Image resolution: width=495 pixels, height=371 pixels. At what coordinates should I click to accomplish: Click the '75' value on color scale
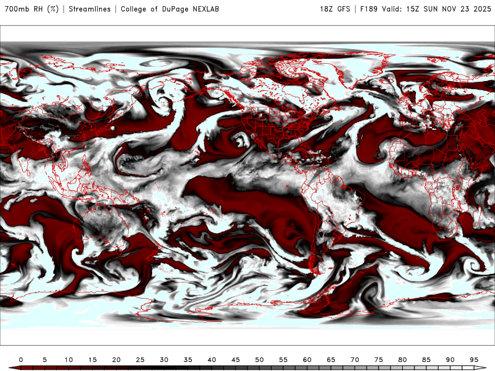click(379, 360)
